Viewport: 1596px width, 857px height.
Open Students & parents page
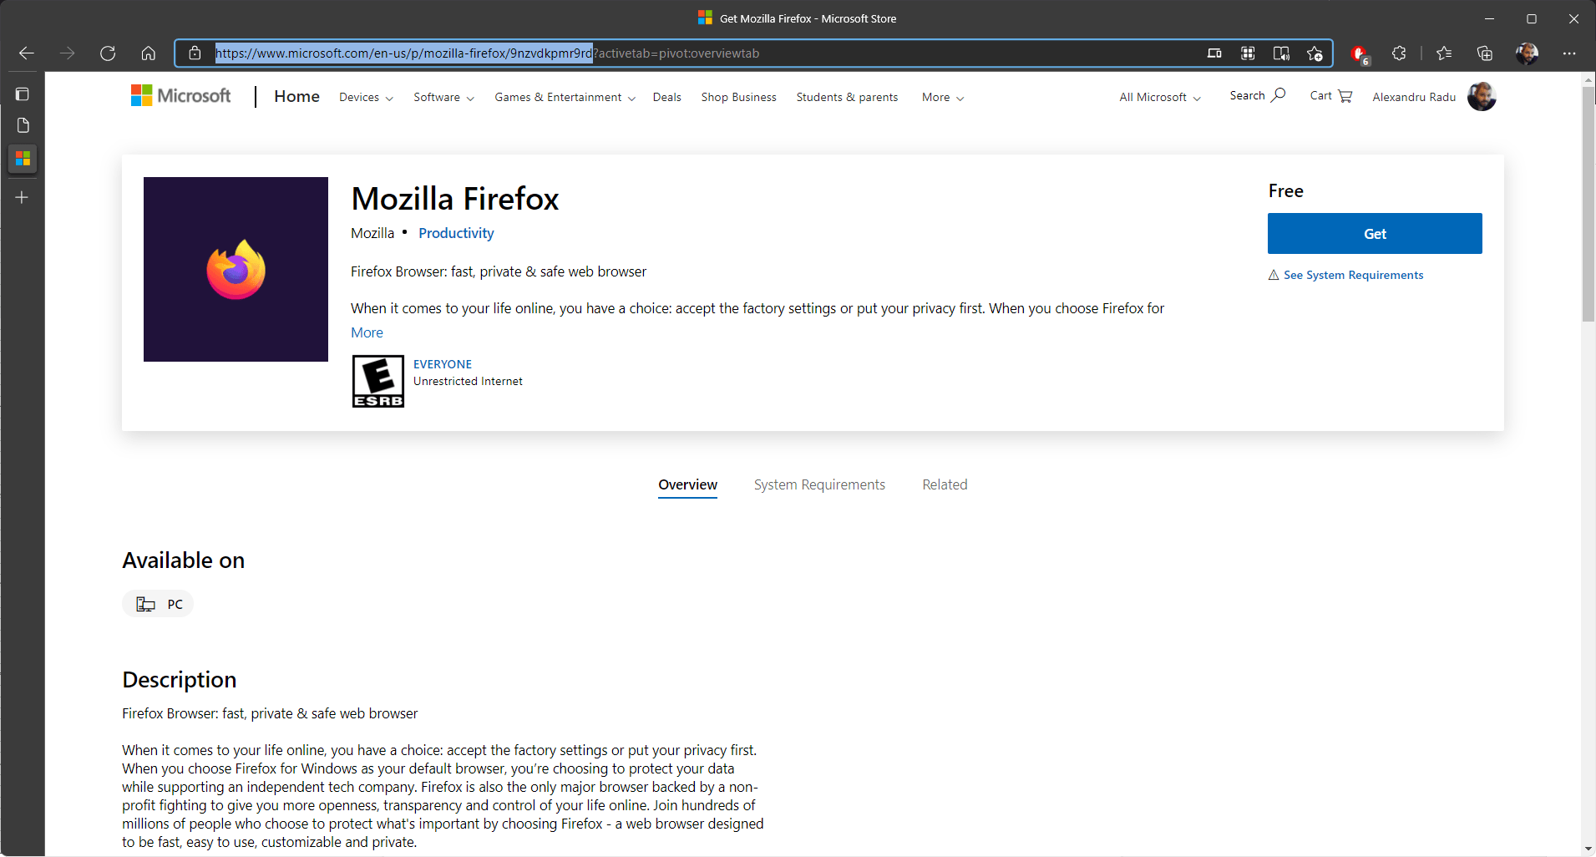click(x=847, y=98)
